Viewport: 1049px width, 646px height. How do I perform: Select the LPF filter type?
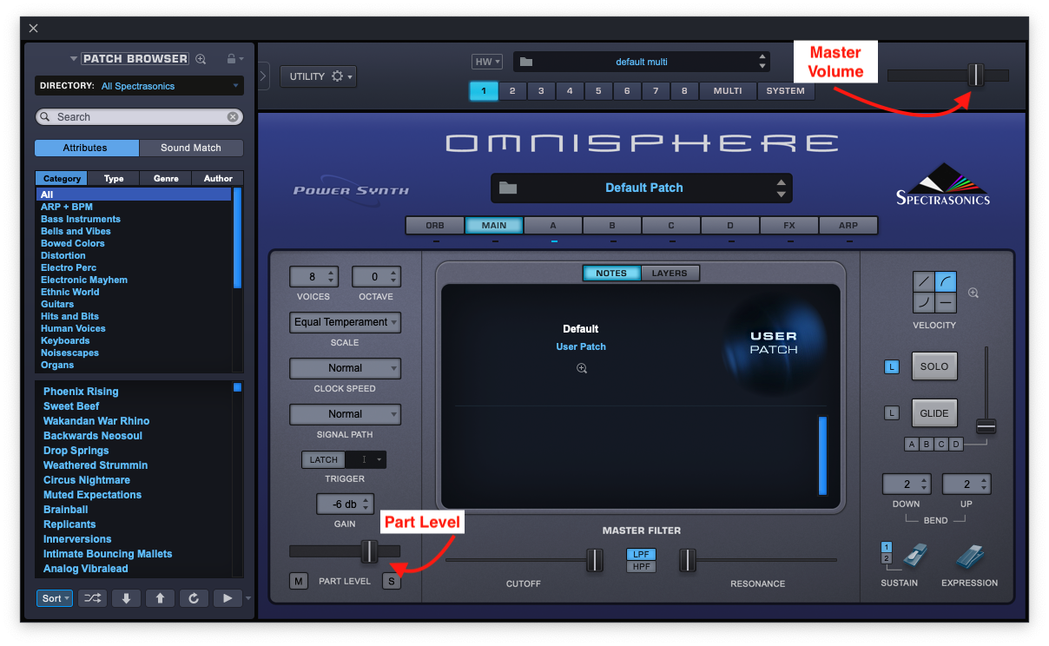[642, 555]
